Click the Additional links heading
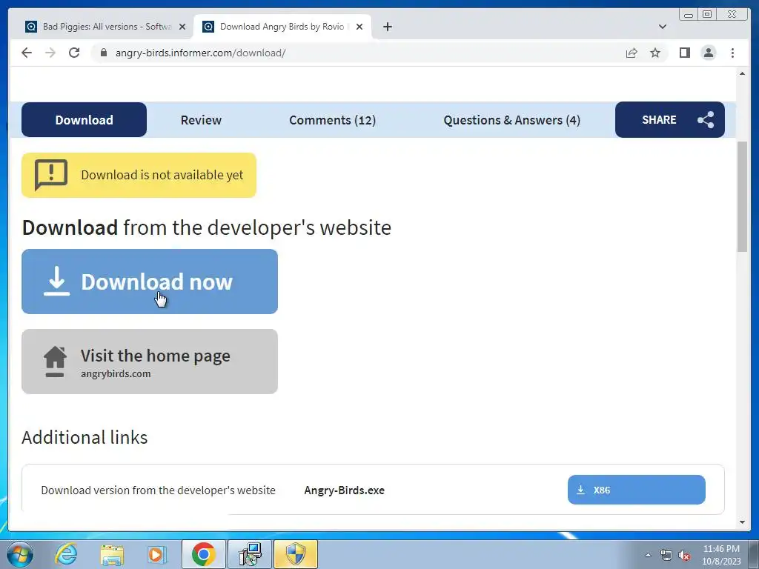 pyautogui.click(x=84, y=437)
